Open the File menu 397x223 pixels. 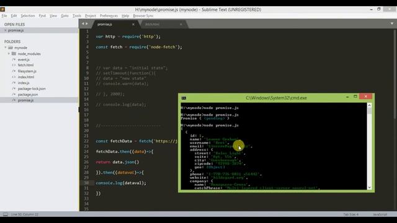[x=4, y=15]
